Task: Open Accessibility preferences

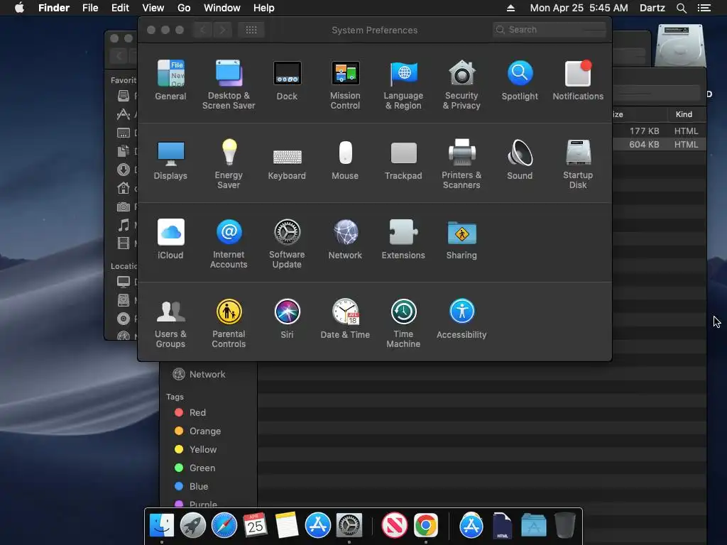Action: [x=461, y=319]
